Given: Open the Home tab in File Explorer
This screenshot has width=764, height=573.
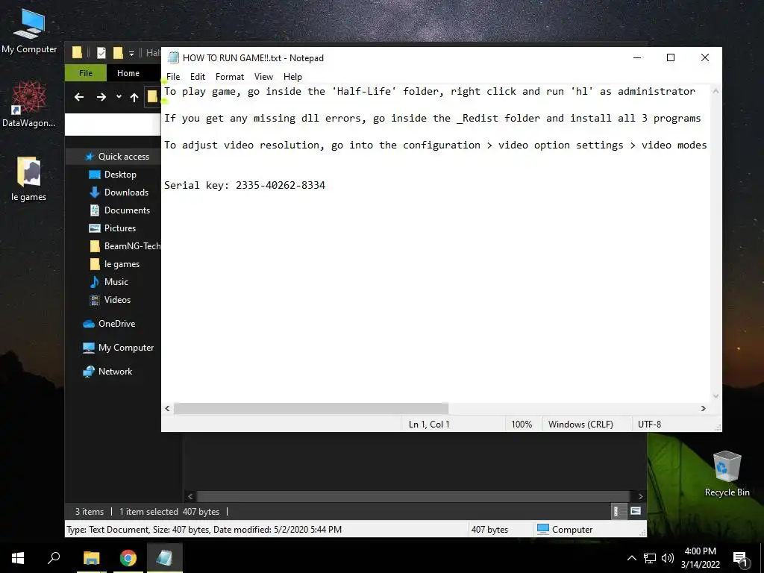Looking at the screenshot, I should click(x=128, y=73).
